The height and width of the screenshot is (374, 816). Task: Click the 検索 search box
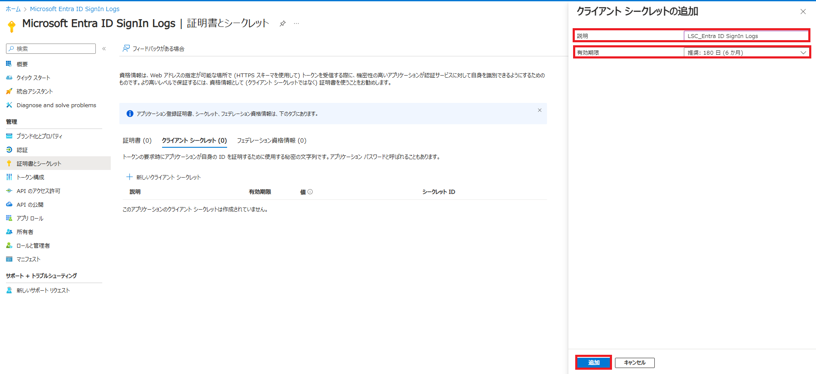coord(51,49)
